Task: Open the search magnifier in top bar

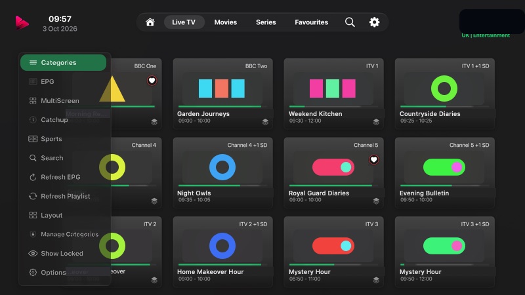Action: [x=350, y=22]
